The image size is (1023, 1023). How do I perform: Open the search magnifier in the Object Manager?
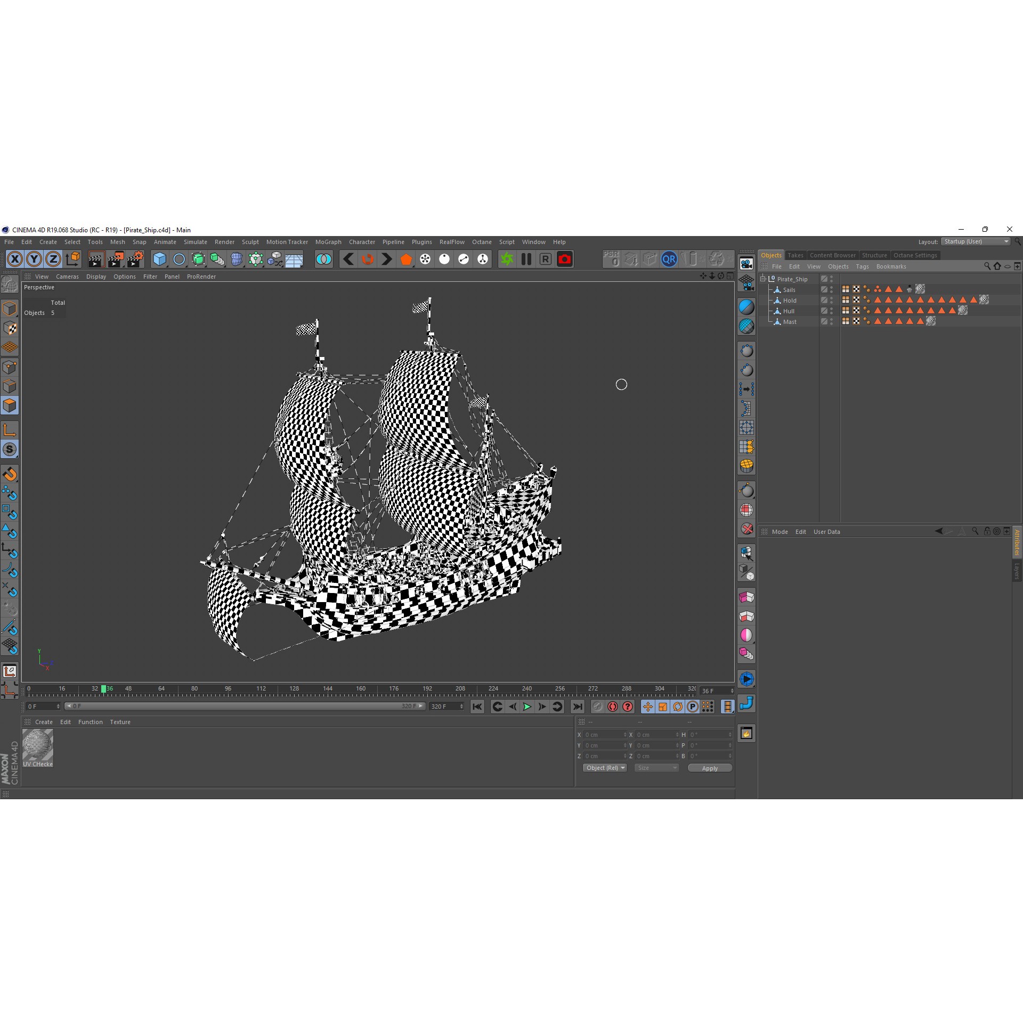[987, 266]
